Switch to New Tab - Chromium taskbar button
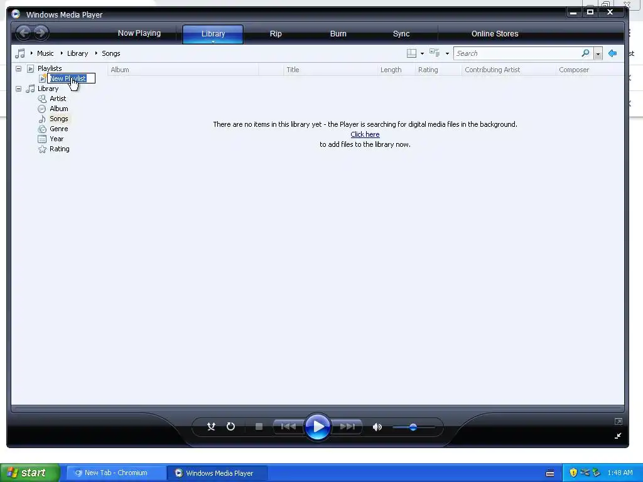Image resolution: width=643 pixels, height=482 pixels. (x=116, y=473)
